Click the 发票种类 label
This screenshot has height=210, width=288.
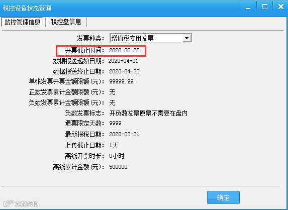click(90, 38)
